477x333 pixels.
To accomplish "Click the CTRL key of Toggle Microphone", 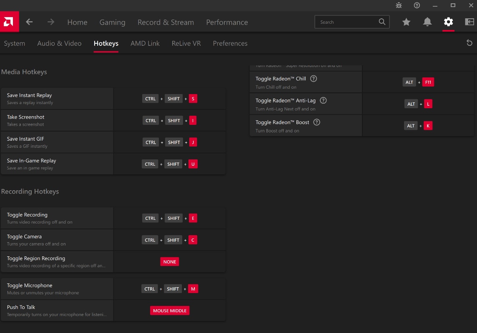I will coord(149,289).
